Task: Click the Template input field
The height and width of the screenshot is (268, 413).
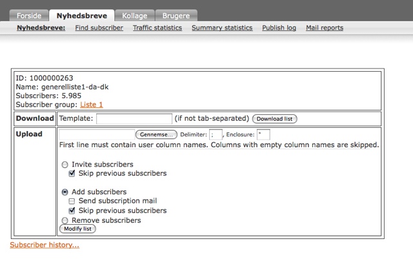Action: [x=134, y=119]
